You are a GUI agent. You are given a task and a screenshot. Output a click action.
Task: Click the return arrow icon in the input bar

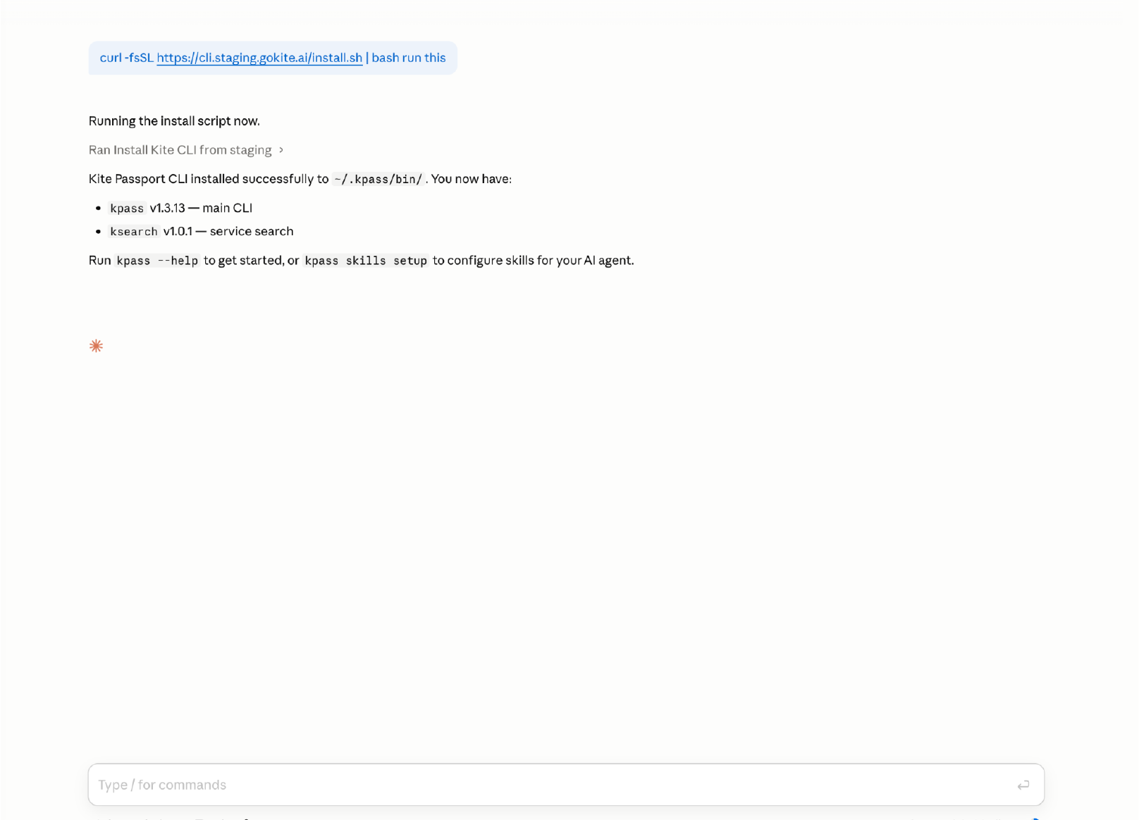pos(1022,784)
